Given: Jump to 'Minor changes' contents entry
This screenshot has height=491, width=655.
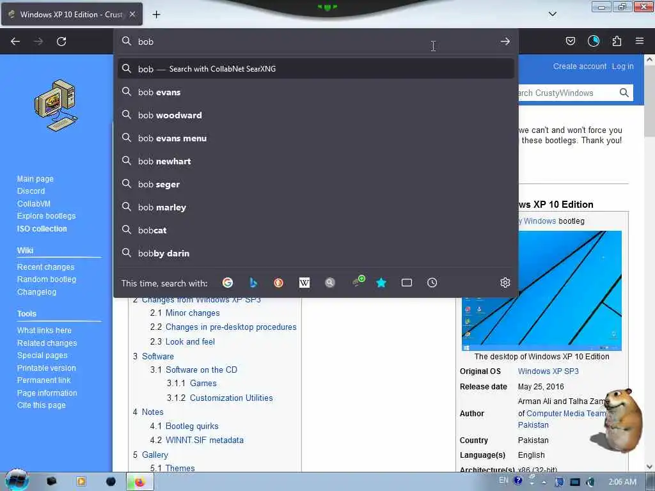Looking at the screenshot, I should coord(193,313).
